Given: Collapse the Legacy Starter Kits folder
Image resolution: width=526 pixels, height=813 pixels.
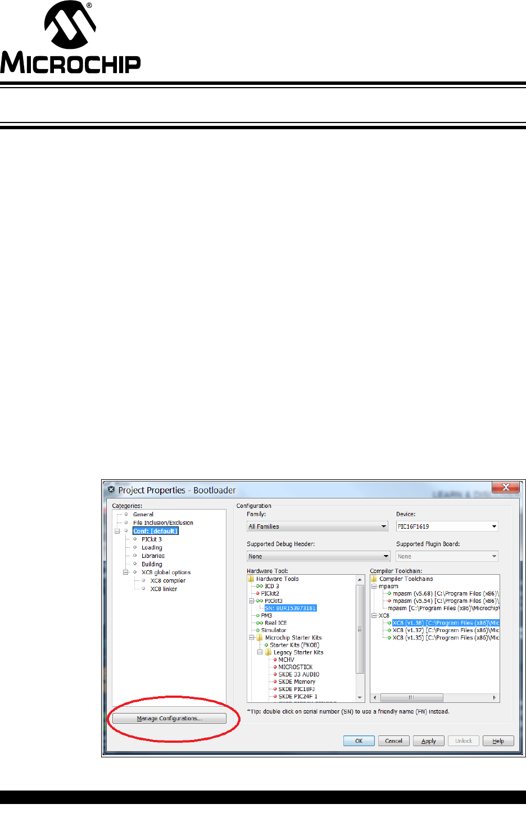Looking at the screenshot, I should pyautogui.click(x=260, y=652).
